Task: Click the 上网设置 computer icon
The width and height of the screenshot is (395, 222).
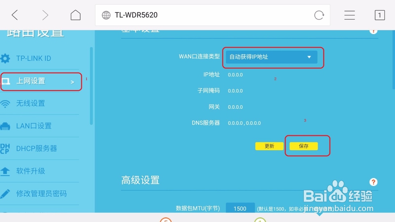Action: [5, 81]
